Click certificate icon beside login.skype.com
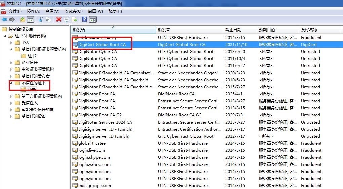The width and height of the screenshot is (343, 189). click(75, 157)
